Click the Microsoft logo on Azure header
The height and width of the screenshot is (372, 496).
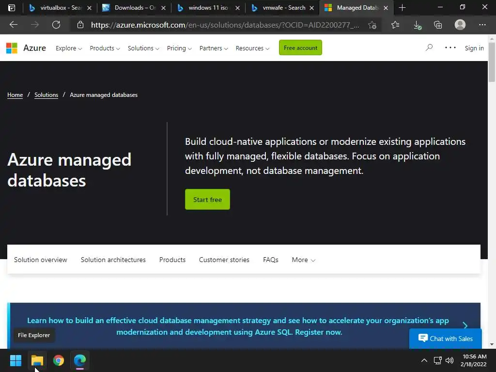(12, 48)
